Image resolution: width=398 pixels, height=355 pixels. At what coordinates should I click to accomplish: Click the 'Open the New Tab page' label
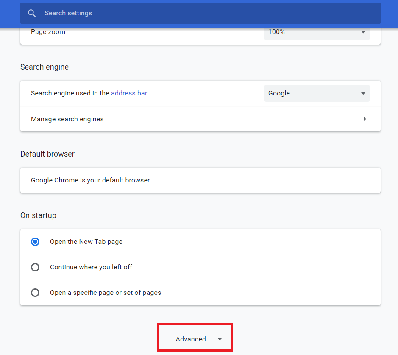tap(86, 242)
